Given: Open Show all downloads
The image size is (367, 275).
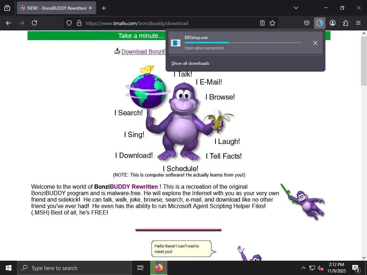Looking at the screenshot, I should (x=190, y=63).
